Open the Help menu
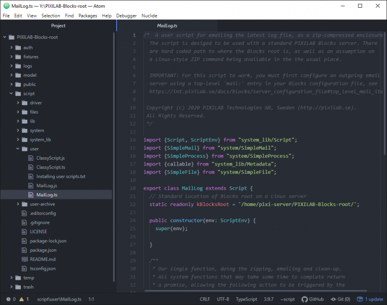 tap(106, 16)
